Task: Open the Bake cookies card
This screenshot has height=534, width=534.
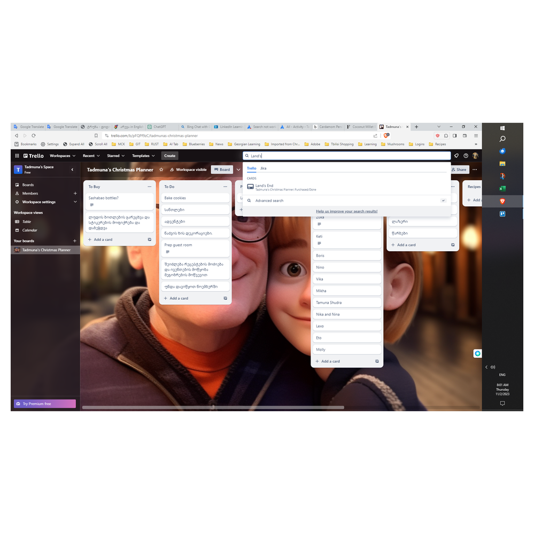Action: click(195, 198)
